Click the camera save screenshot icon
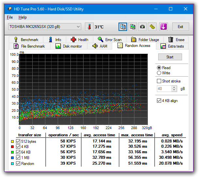Screen dimensions: 199x178 [142, 27]
